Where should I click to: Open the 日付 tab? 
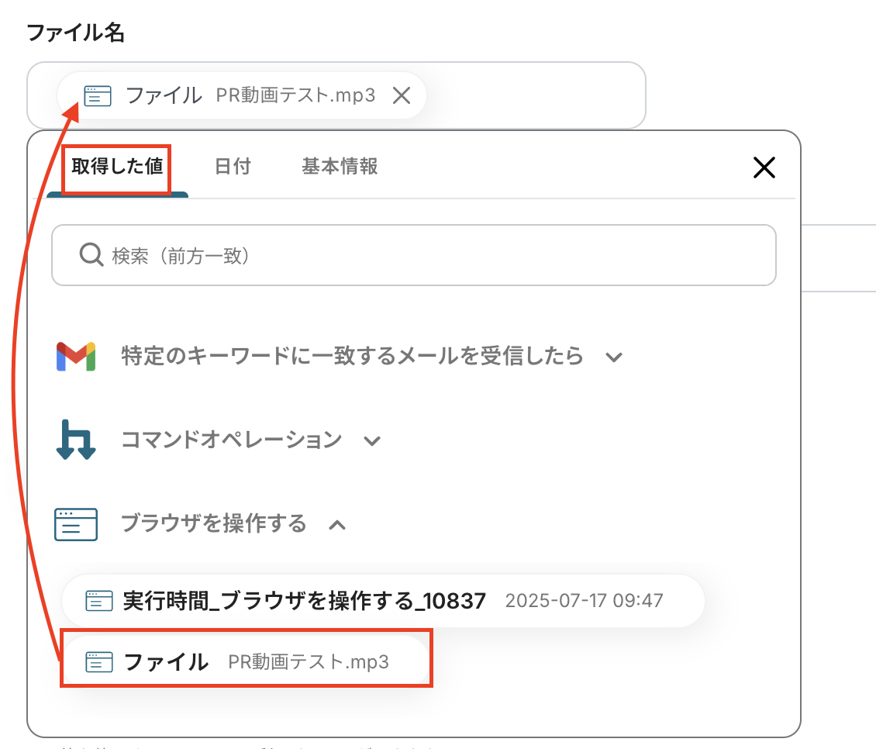point(233,166)
